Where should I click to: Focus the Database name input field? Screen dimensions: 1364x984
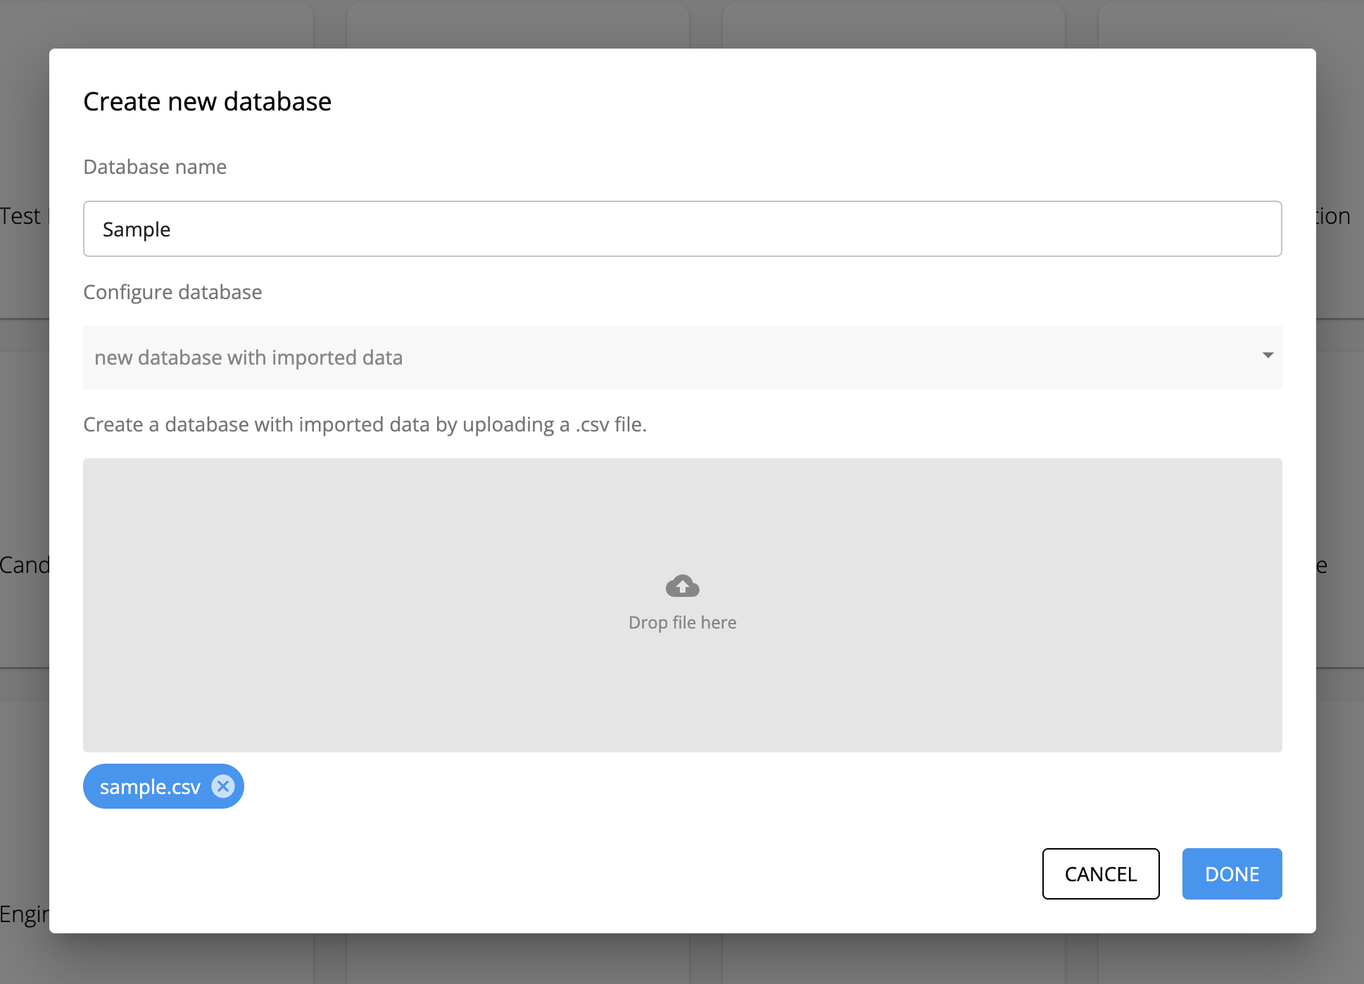pos(683,229)
